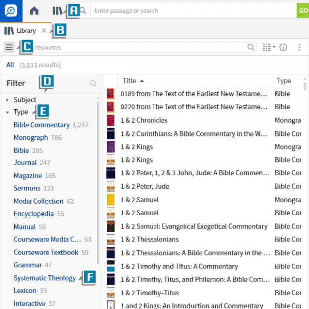Click the passage or search input box

(x=192, y=10)
